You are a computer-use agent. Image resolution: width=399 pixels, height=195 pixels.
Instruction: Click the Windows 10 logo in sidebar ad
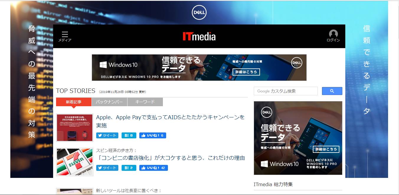(279, 164)
